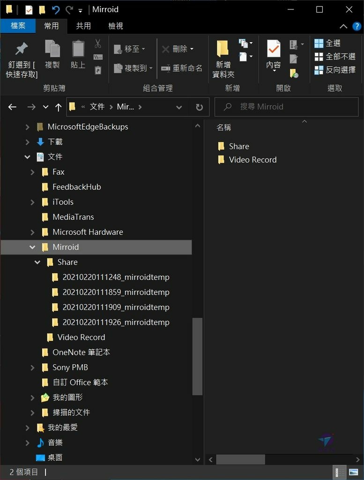Collapse the ribbon with the chevron
This screenshot has height=480, width=364.
pos(343,26)
